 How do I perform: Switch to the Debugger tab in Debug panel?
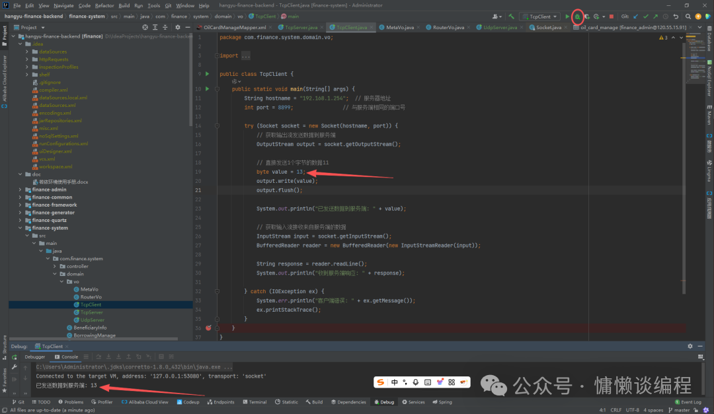coord(34,357)
